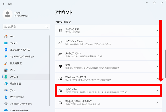166x112 pixels.
Task: Select the time and language globe icon
Action: tap(6, 84)
